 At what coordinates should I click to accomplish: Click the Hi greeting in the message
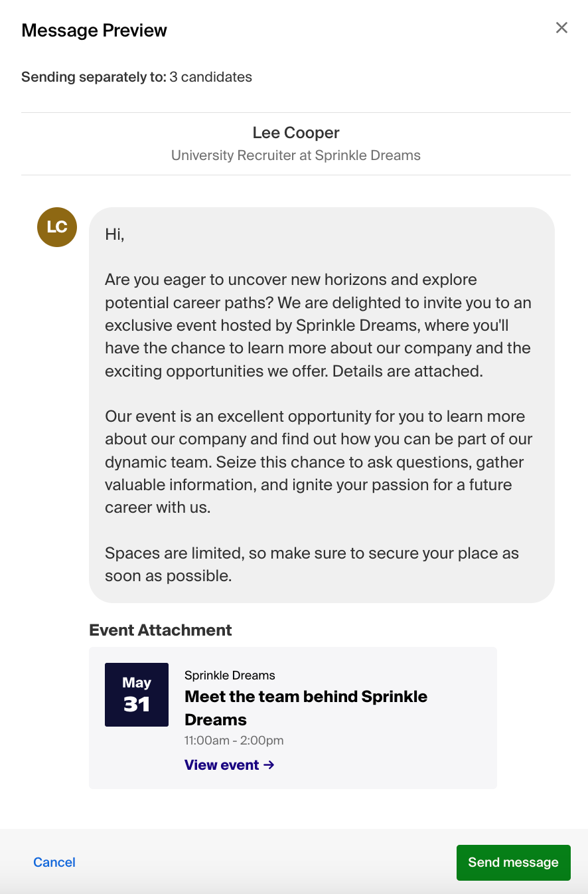click(115, 234)
